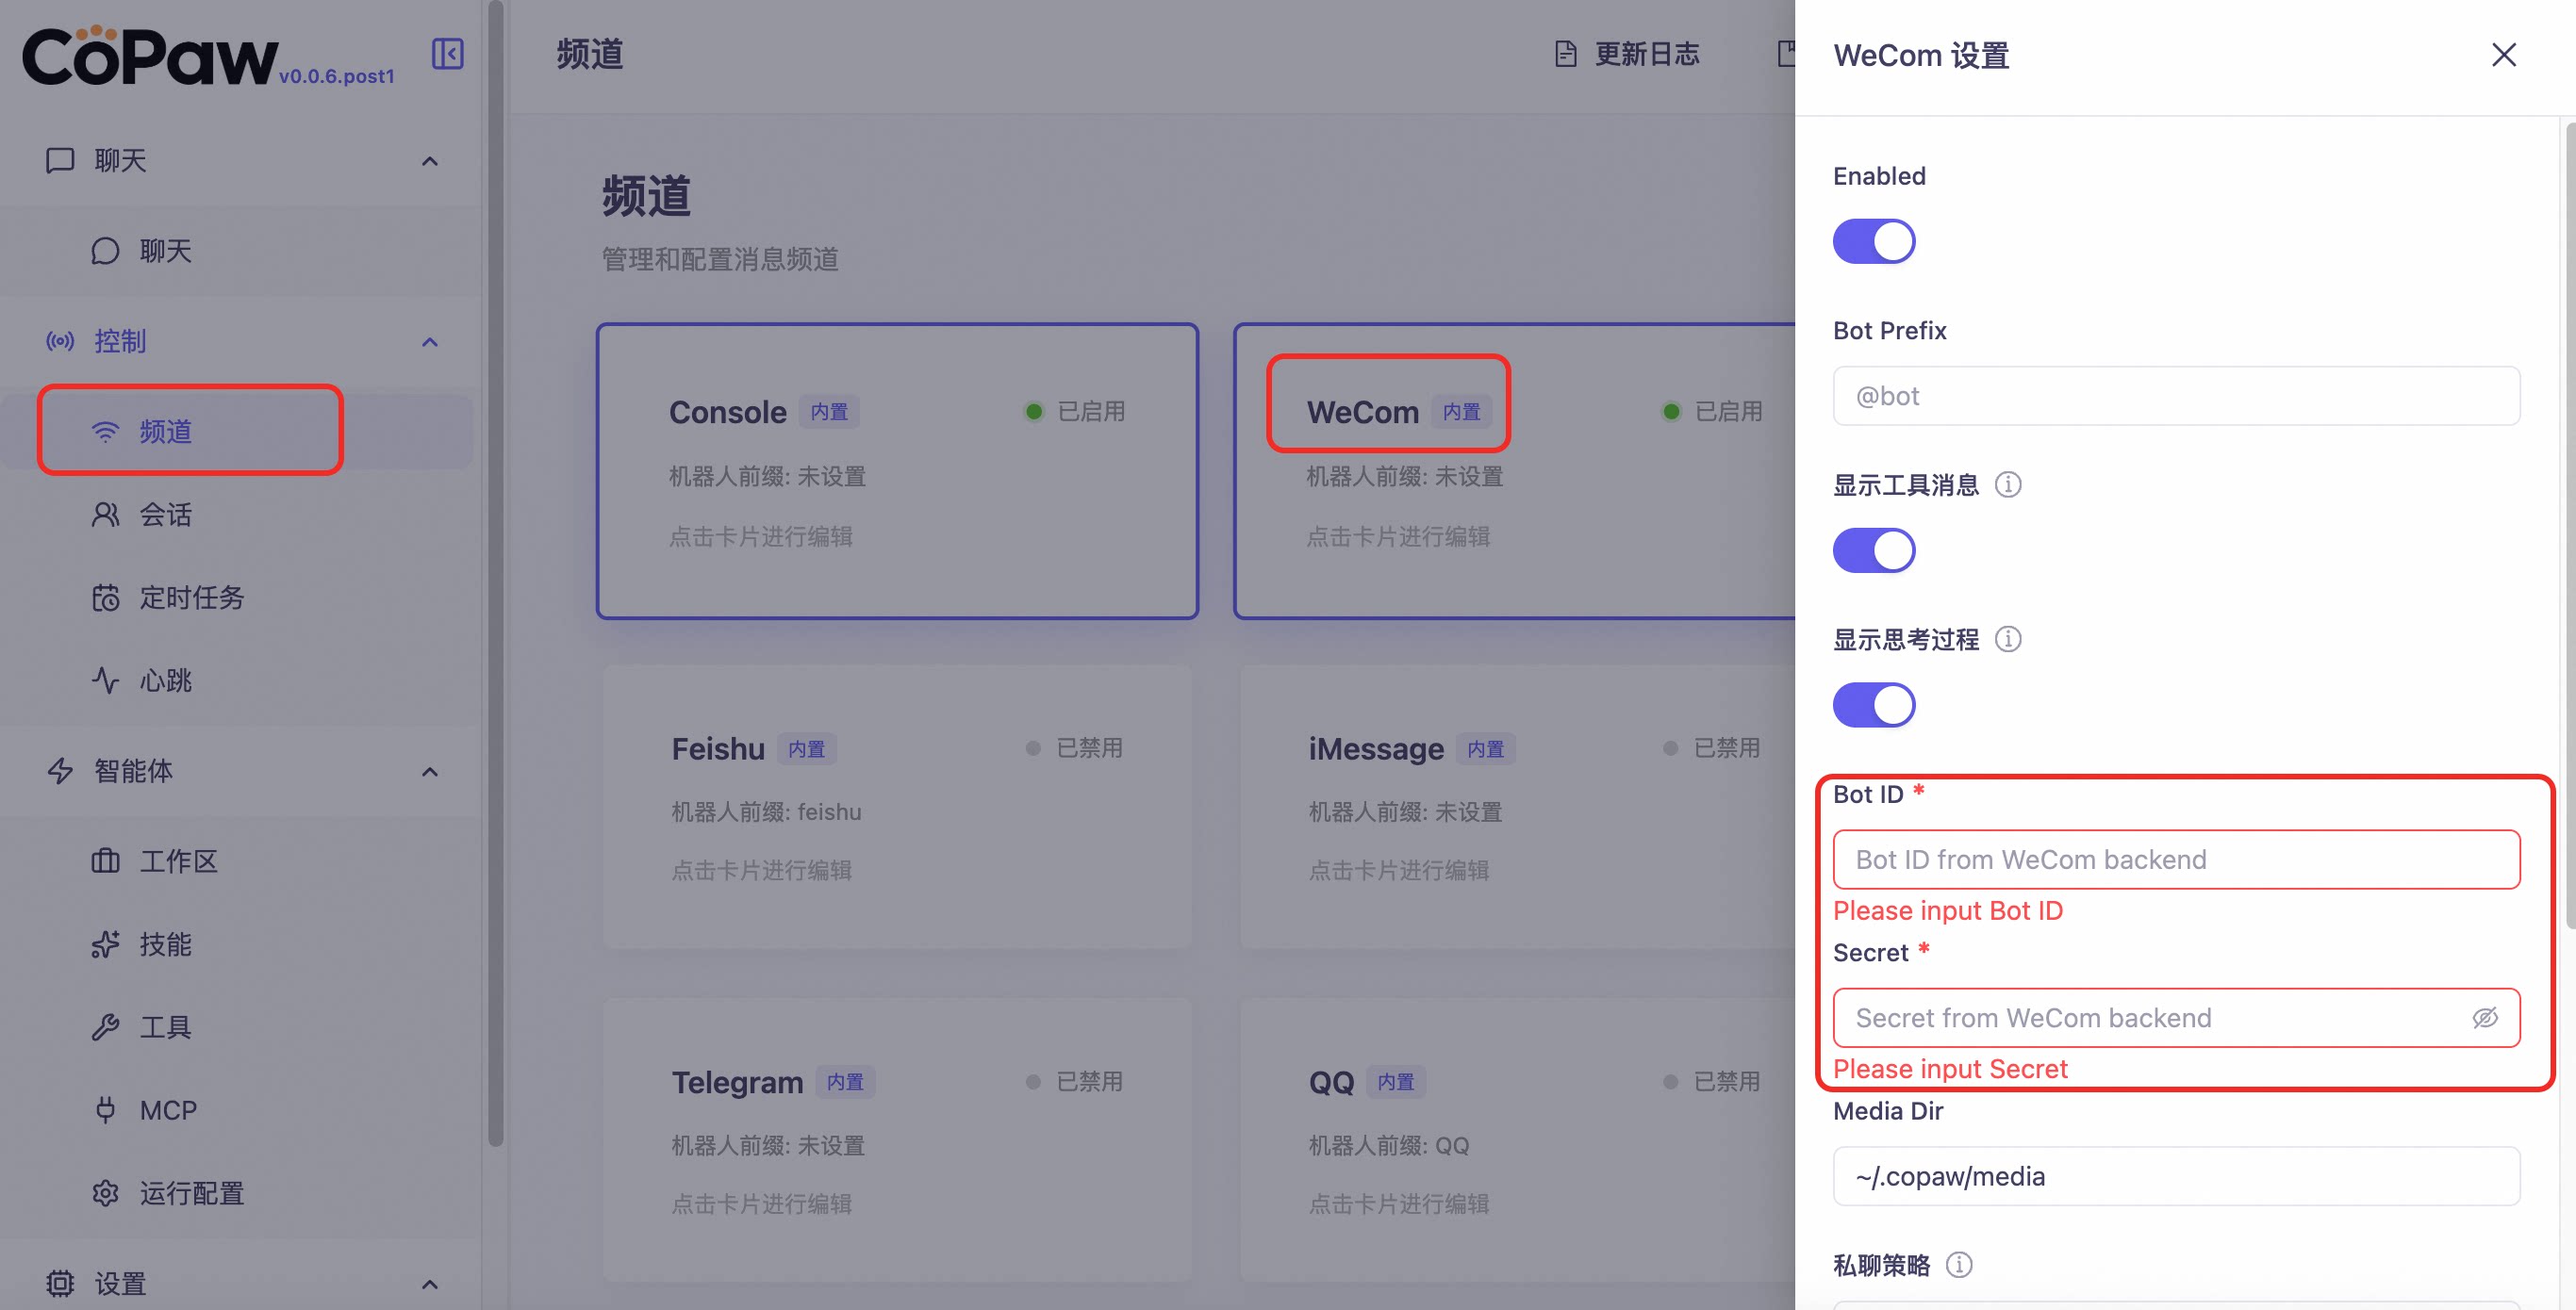Collapse the sidebar with the panel icon

pos(447,54)
